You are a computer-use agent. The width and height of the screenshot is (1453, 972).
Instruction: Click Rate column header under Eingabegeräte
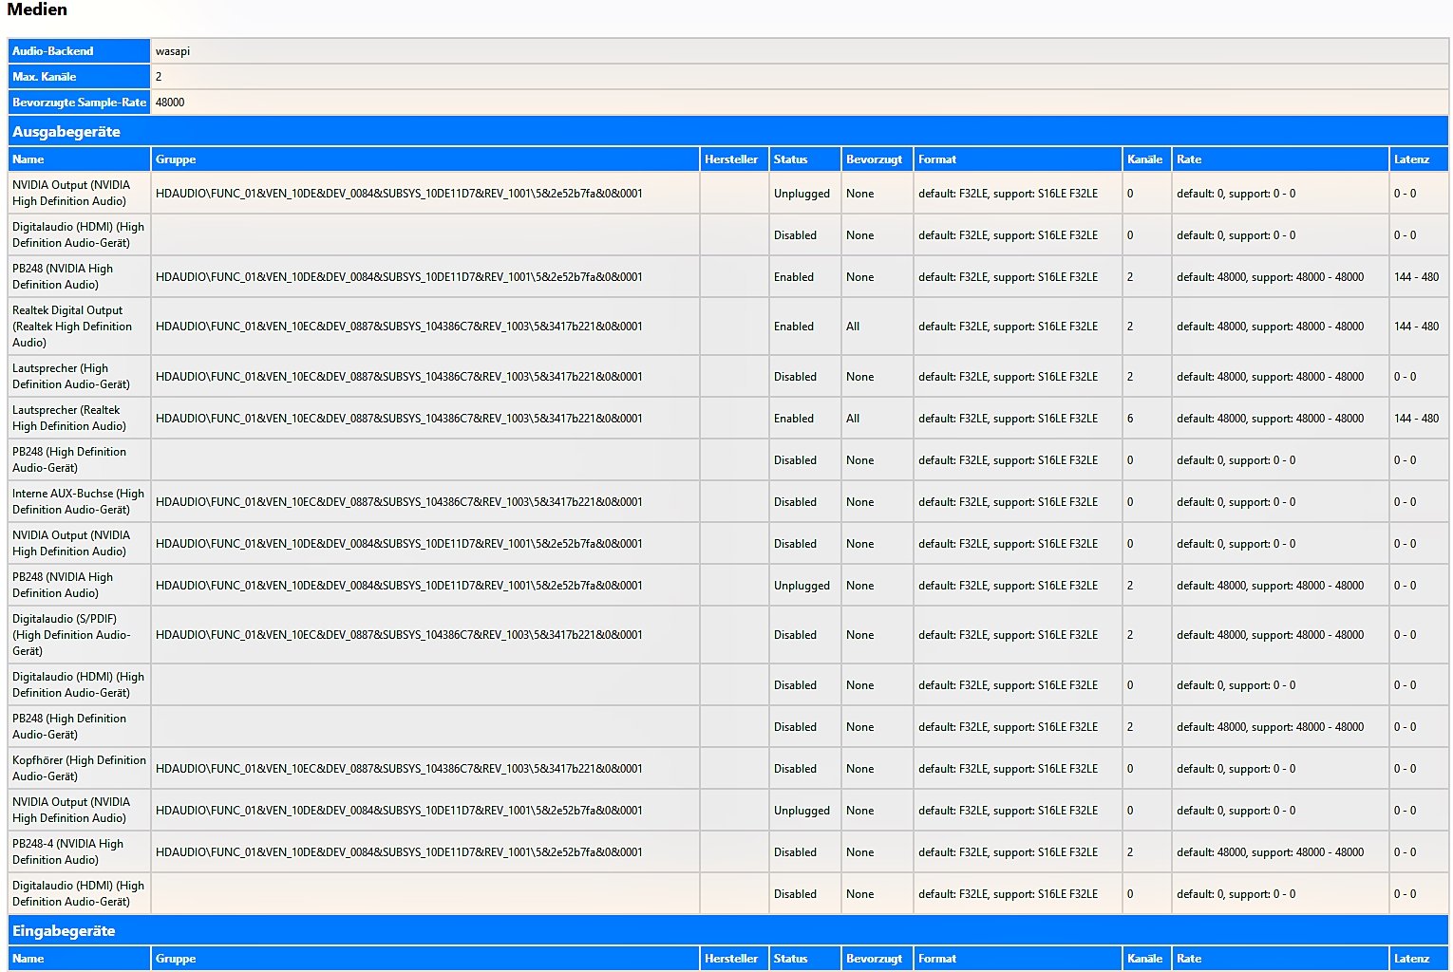point(1189,959)
